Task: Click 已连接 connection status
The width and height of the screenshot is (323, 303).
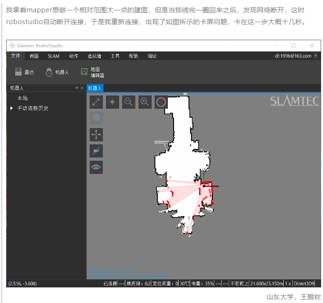Action: 110,284
